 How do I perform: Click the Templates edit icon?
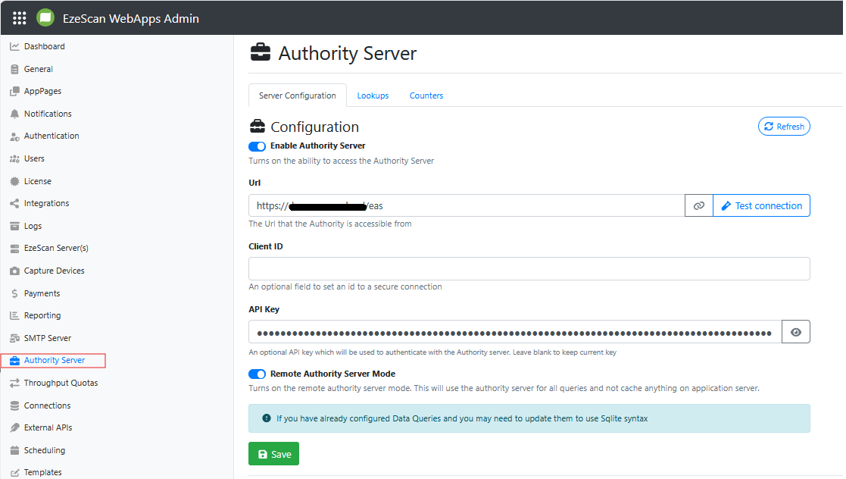click(14, 472)
